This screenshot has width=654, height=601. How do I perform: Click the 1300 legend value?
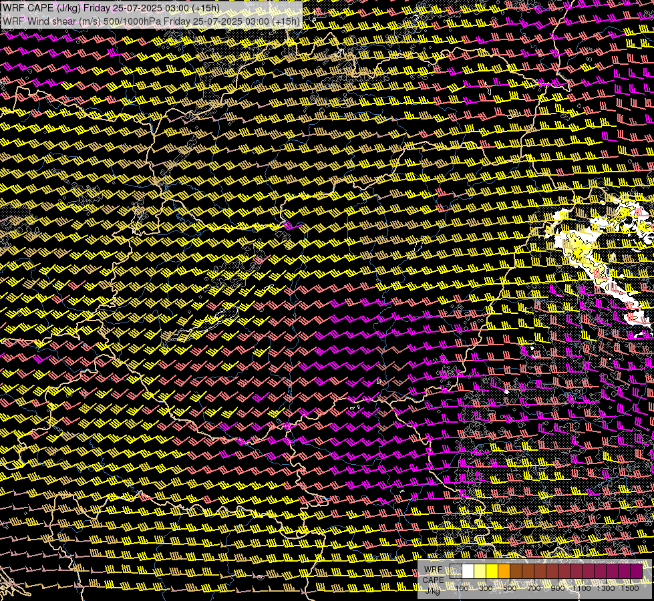pos(606,588)
